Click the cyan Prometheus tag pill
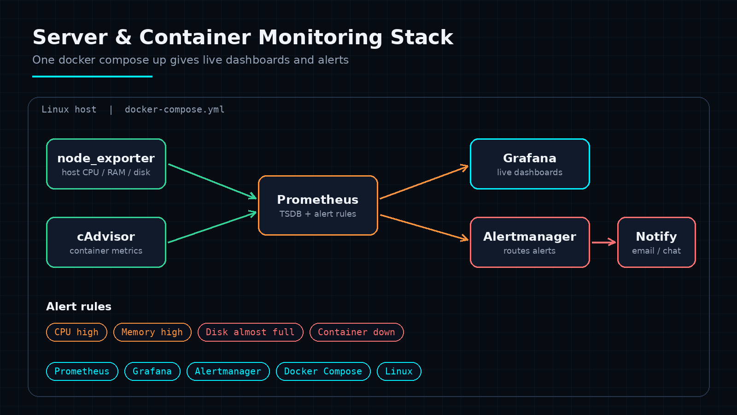This screenshot has width=737, height=415. tap(82, 371)
